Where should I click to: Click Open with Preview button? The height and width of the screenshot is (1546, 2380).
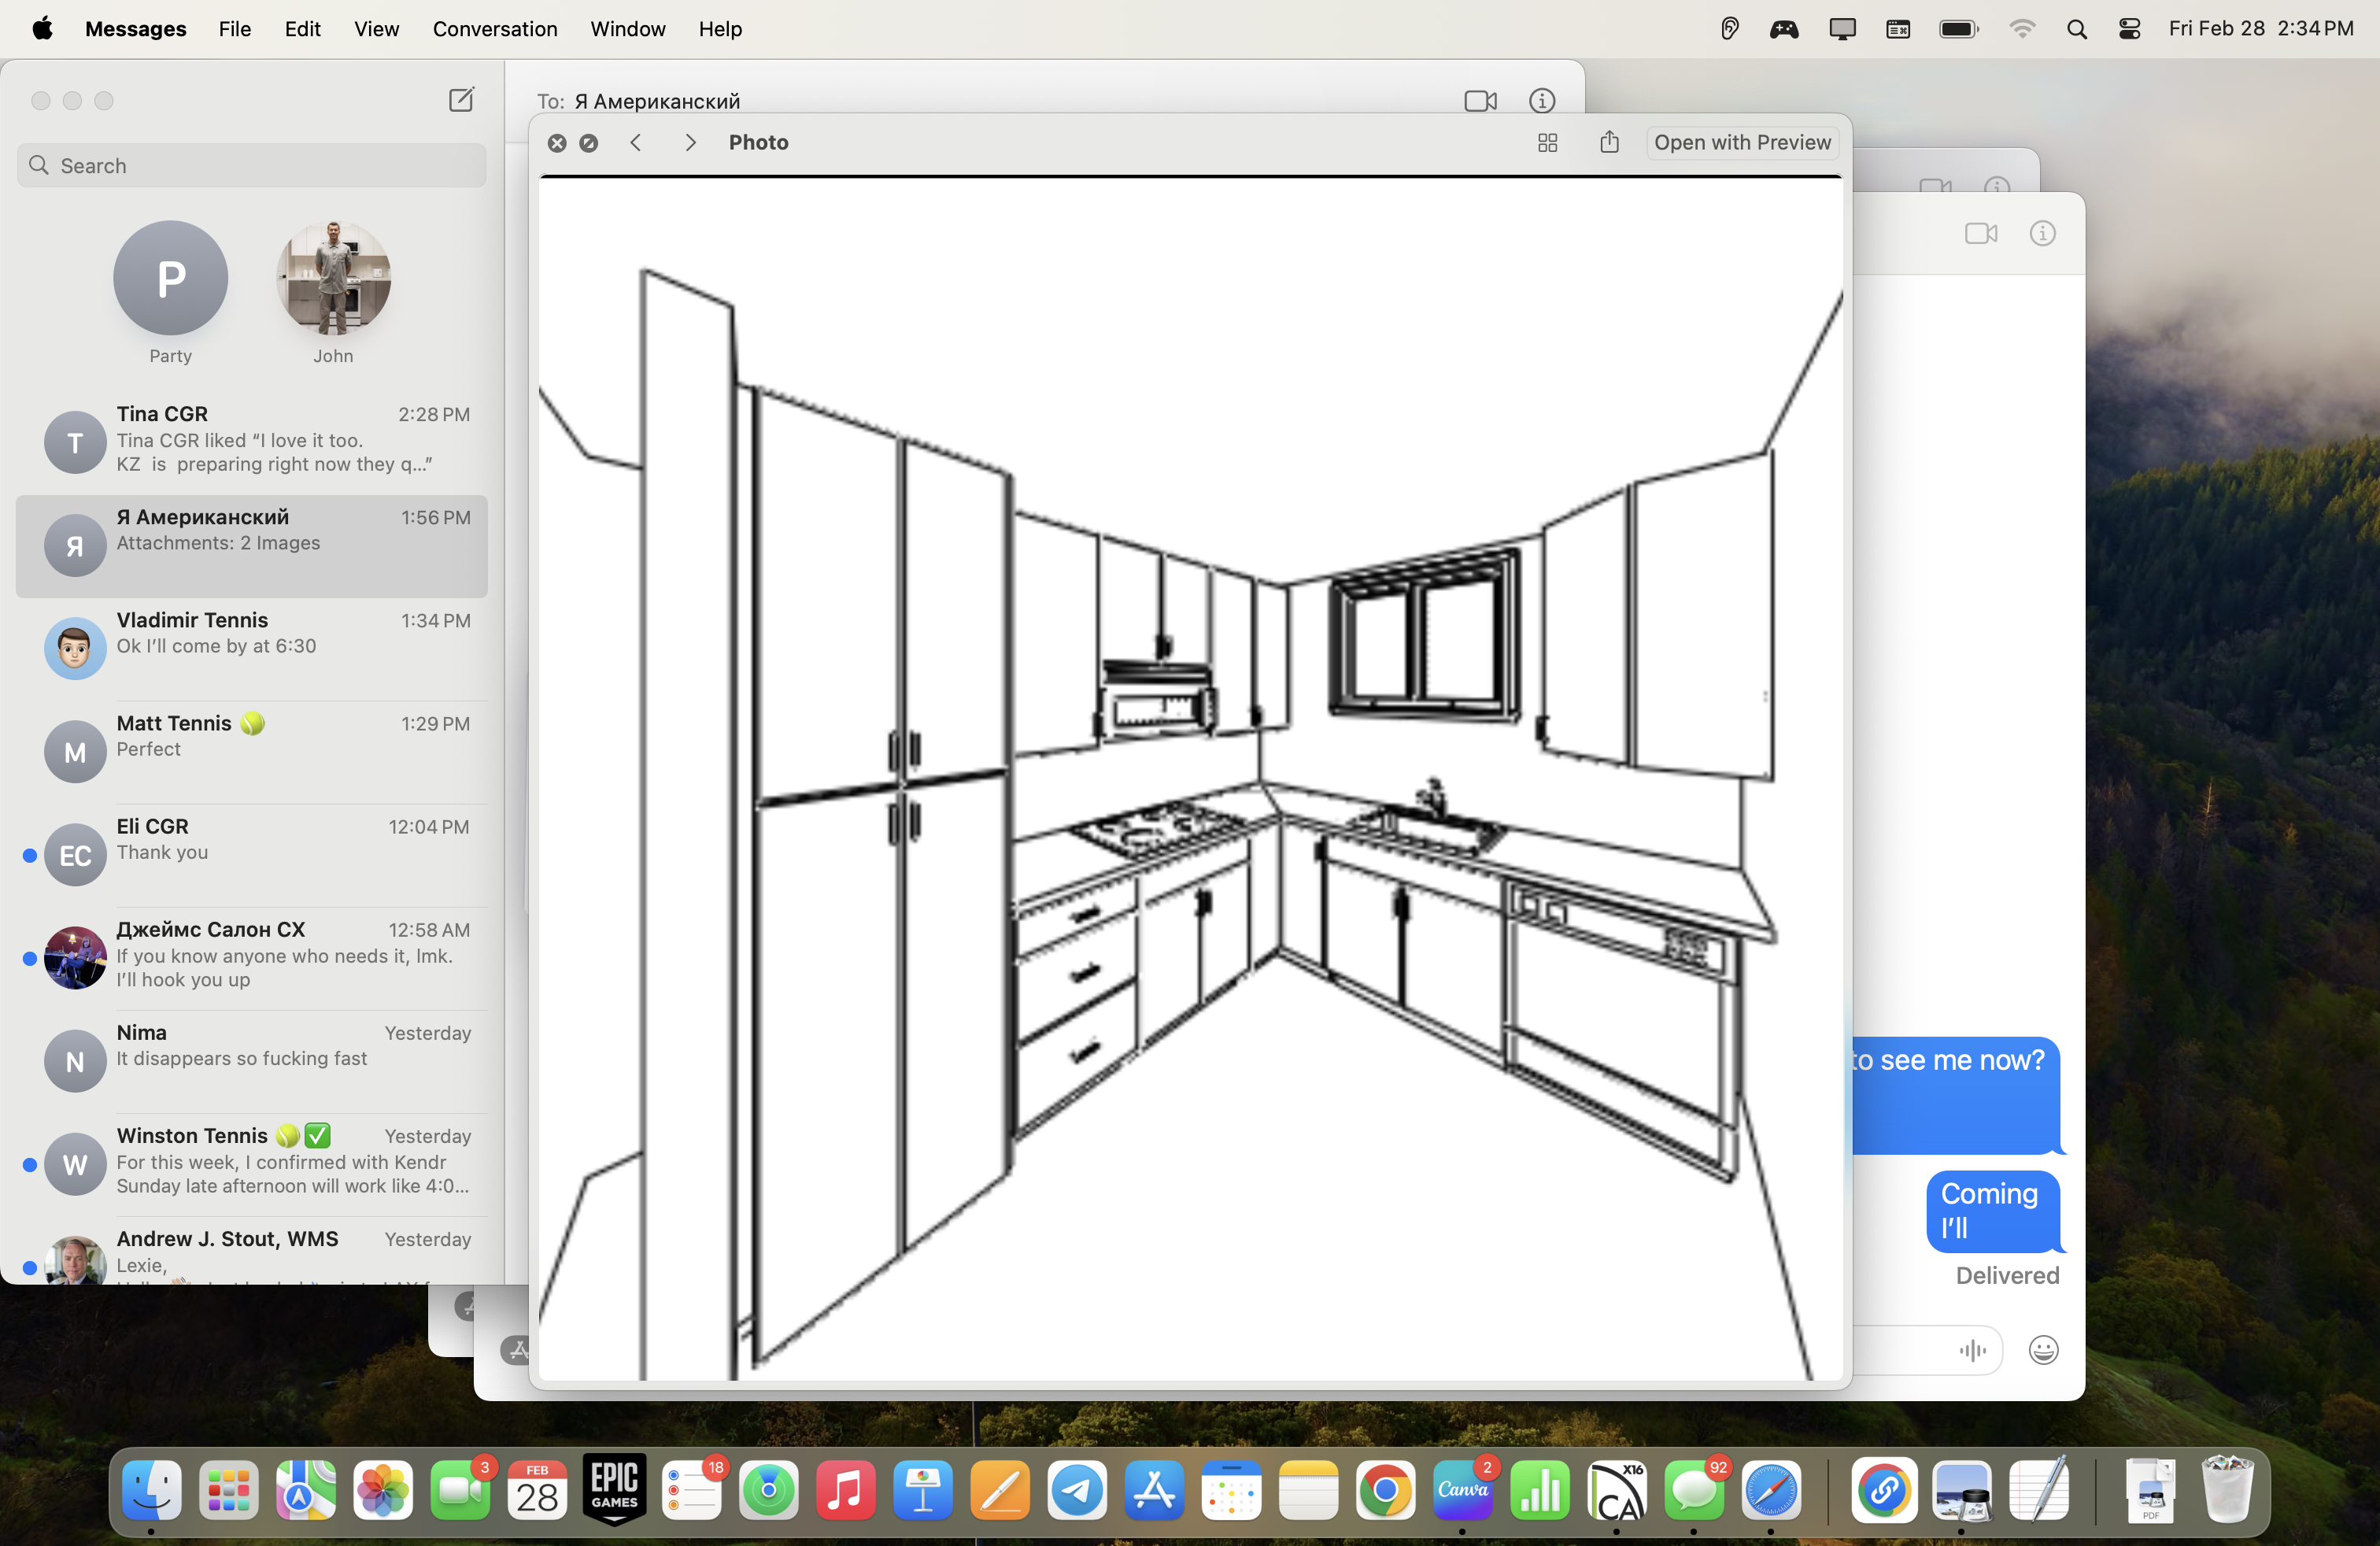[1741, 143]
